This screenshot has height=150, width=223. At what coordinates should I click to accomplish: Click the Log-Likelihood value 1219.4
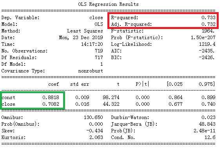click(207, 44)
